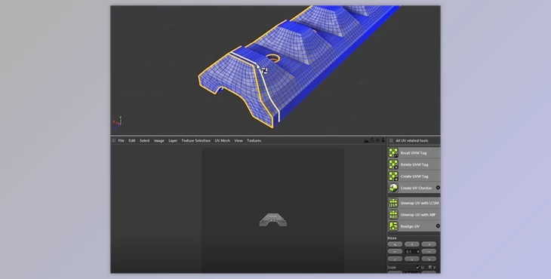Image resolution: width=551 pixels, height=279 pixels.
Task: Open options dot beside Create UV Checker
Action: click(x=438, y=188)
